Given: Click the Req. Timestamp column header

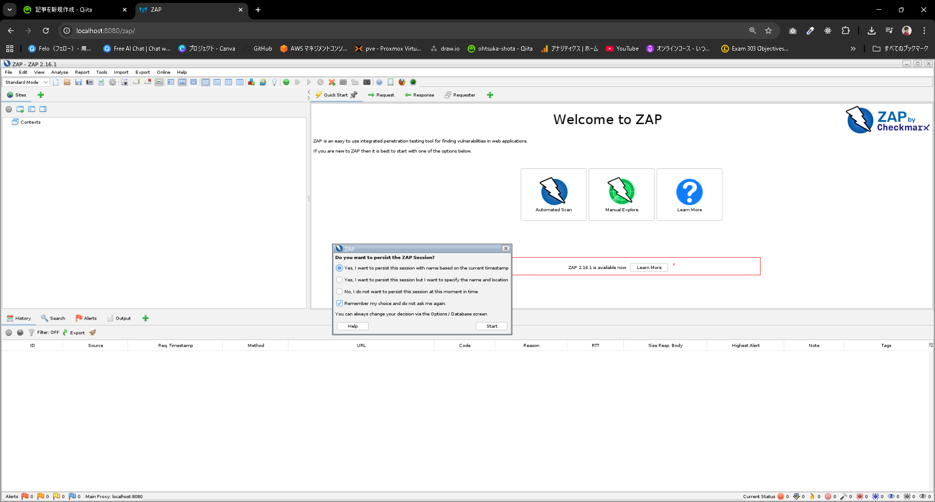Looking at the screenshot, I should tap(175, 345).
